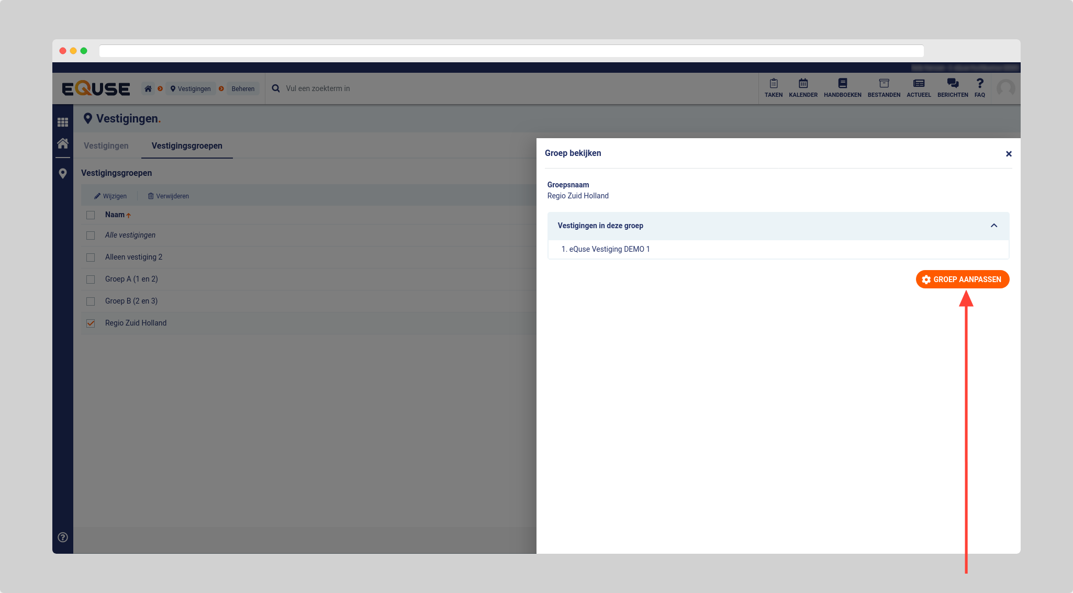1073x593 pixels.
Task: Click the Vestigingen breadcrumb
Action: (191, 88)
